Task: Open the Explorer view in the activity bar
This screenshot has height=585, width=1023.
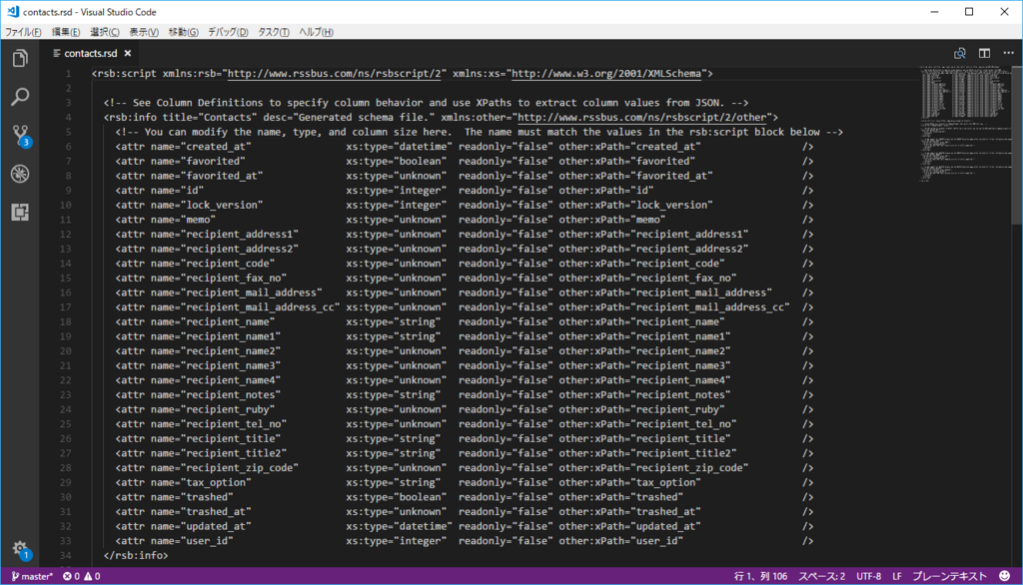Action: coord(18,59)
